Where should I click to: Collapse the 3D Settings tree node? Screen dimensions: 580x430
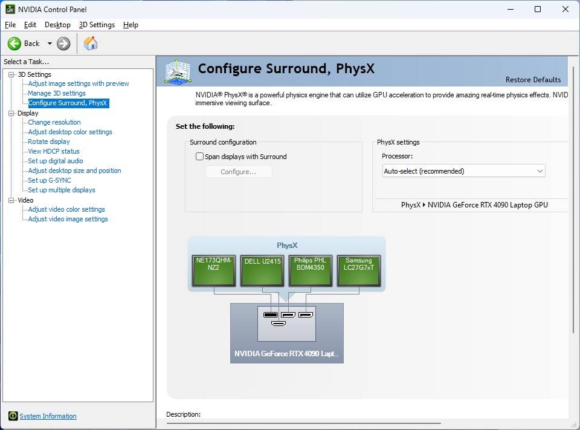(11, 74)
